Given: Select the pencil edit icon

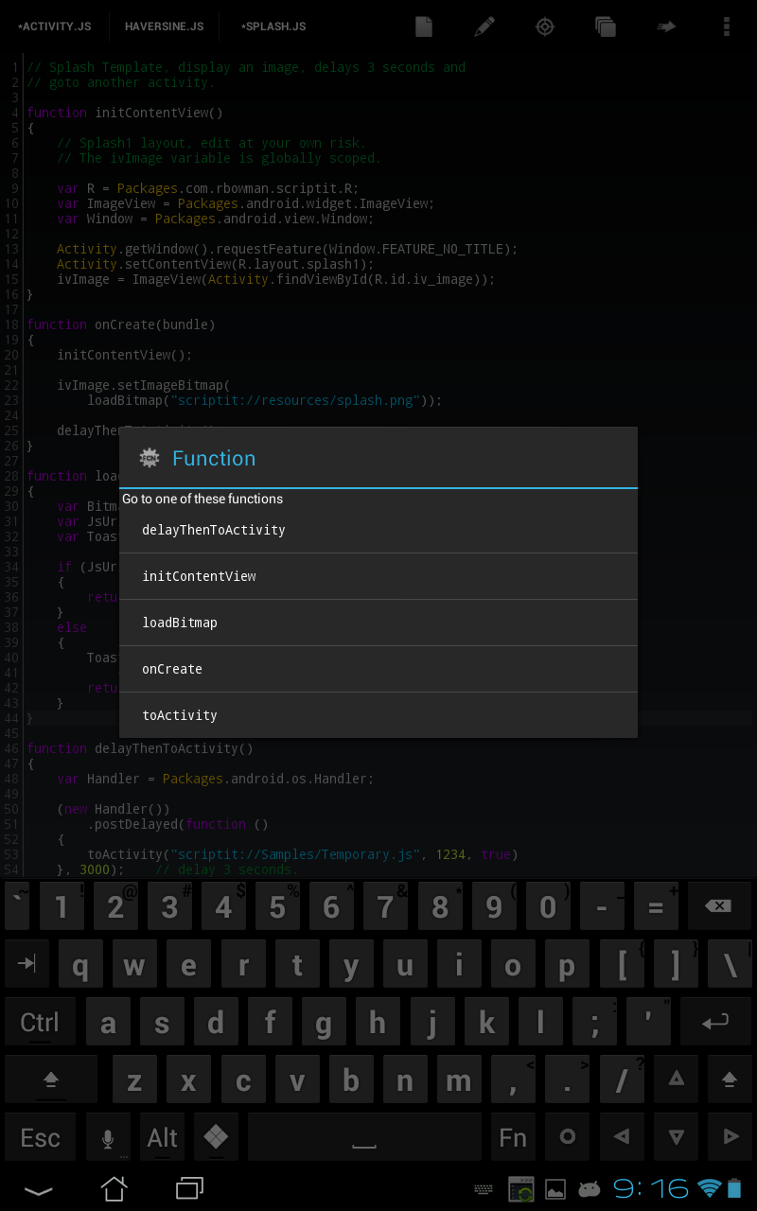Looking at the screenshot, I should 484,26.
